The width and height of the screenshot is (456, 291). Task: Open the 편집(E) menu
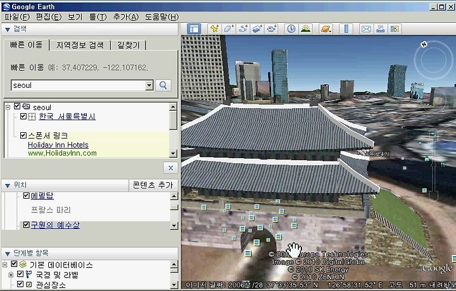point(48,17)
